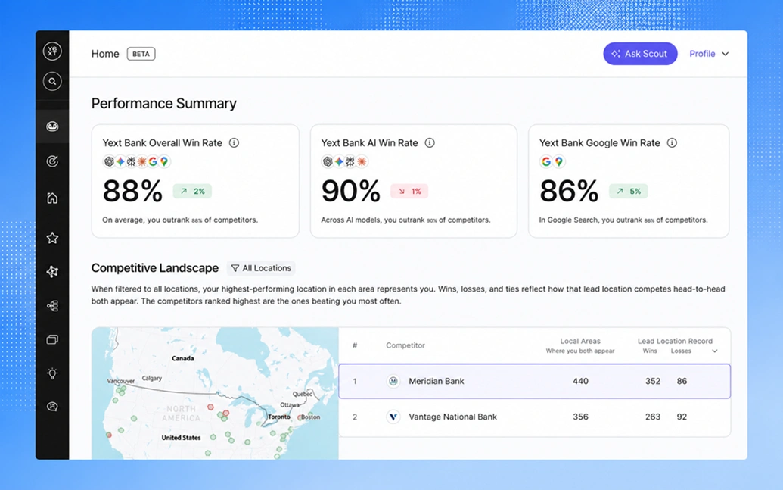The height and width of the screenshot is (490, 783).
Task: Click the stacked pages sidebar icon
Action: tap(52, 339)
